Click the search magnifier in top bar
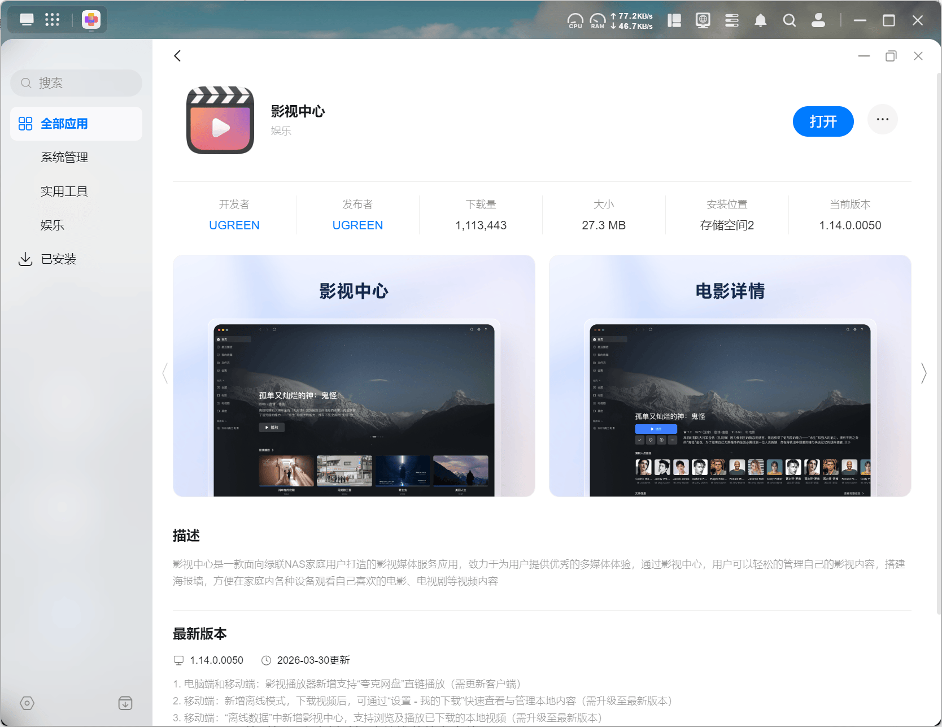 click(789, 21)
